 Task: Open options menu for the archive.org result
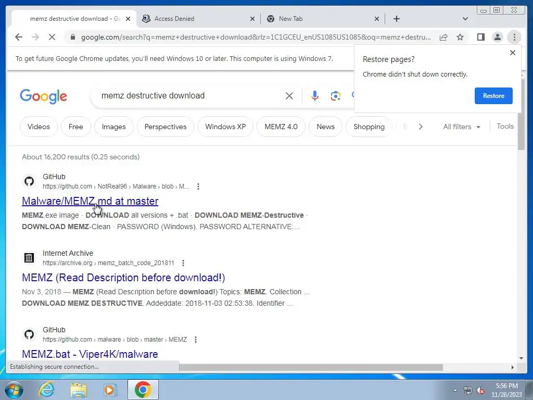[183, 263]
